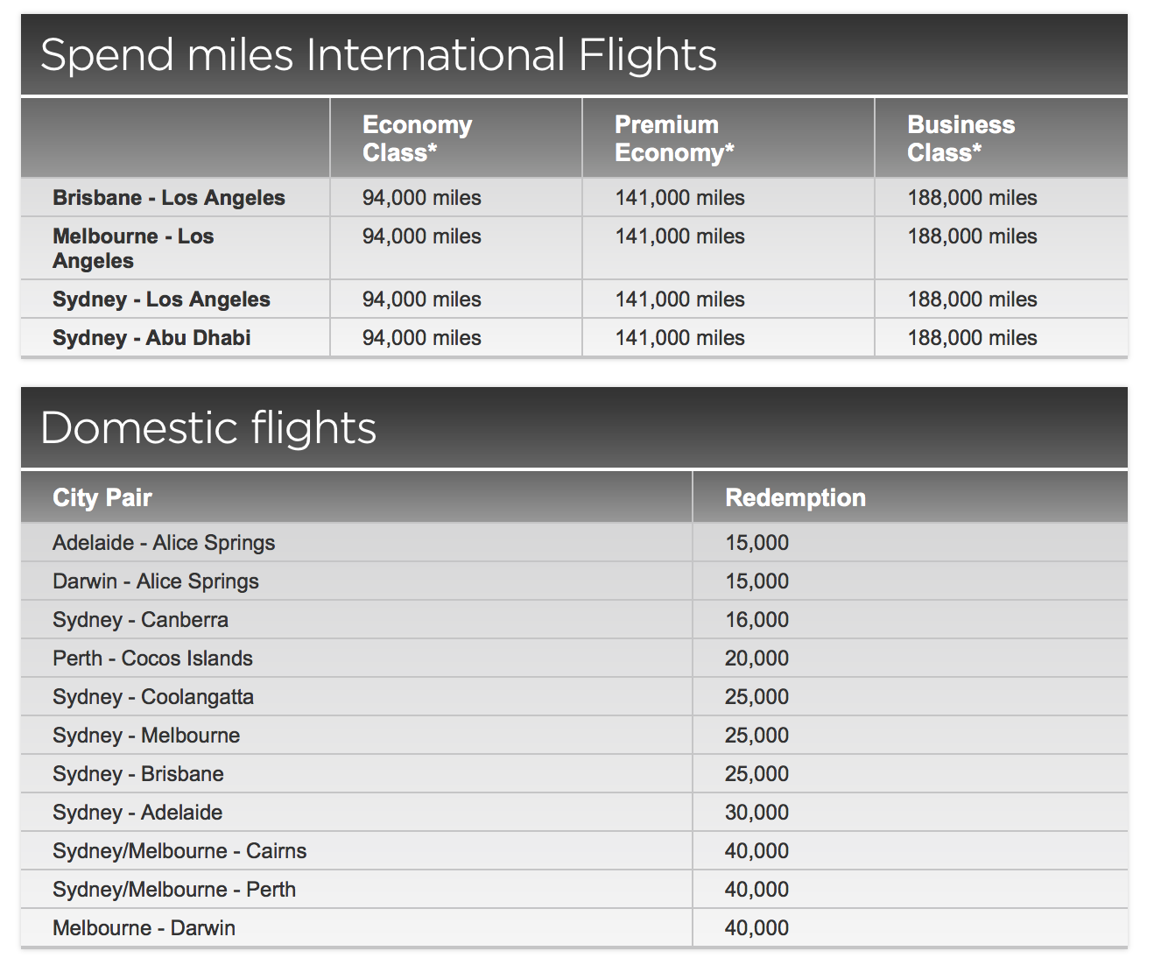Screen dimensions: 1154x972
Task: Click the Premium Economy column header
Action: point(674,138)
